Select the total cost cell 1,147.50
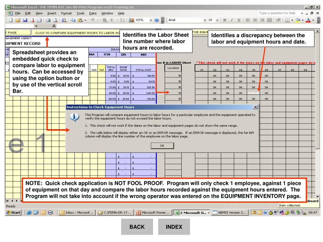The image size is (323, 242). pos(144,93)
